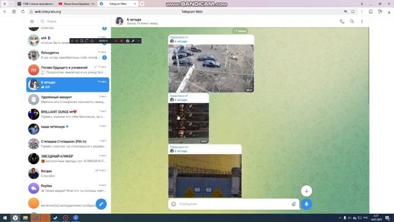Show hidden system tray icons
This screenshot has height=222, width=394.
coord(340,218)
